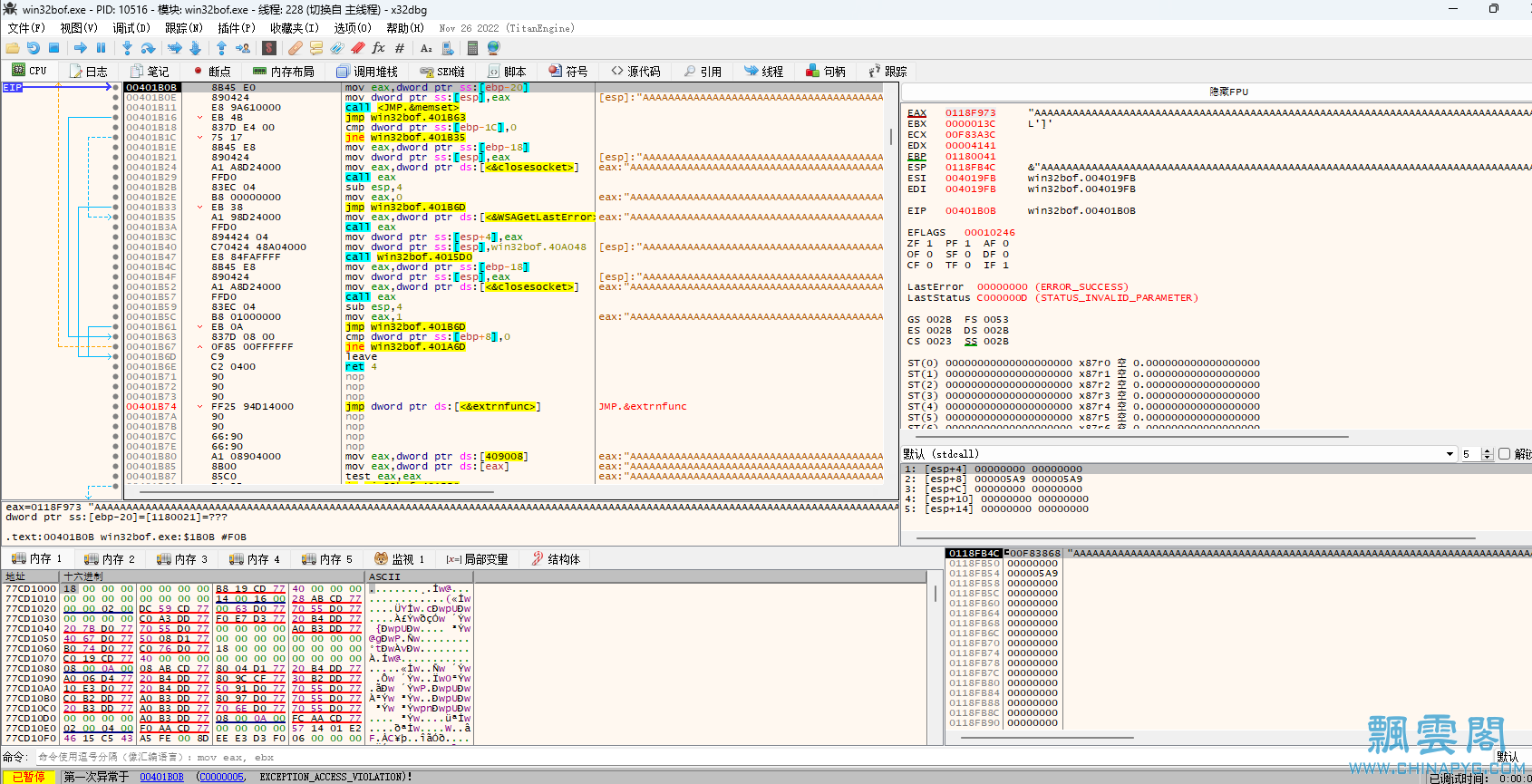Viewport: 1532px width, 784px height.
Task: Click exception code link C0000005
Action: [x=221, y=777]
